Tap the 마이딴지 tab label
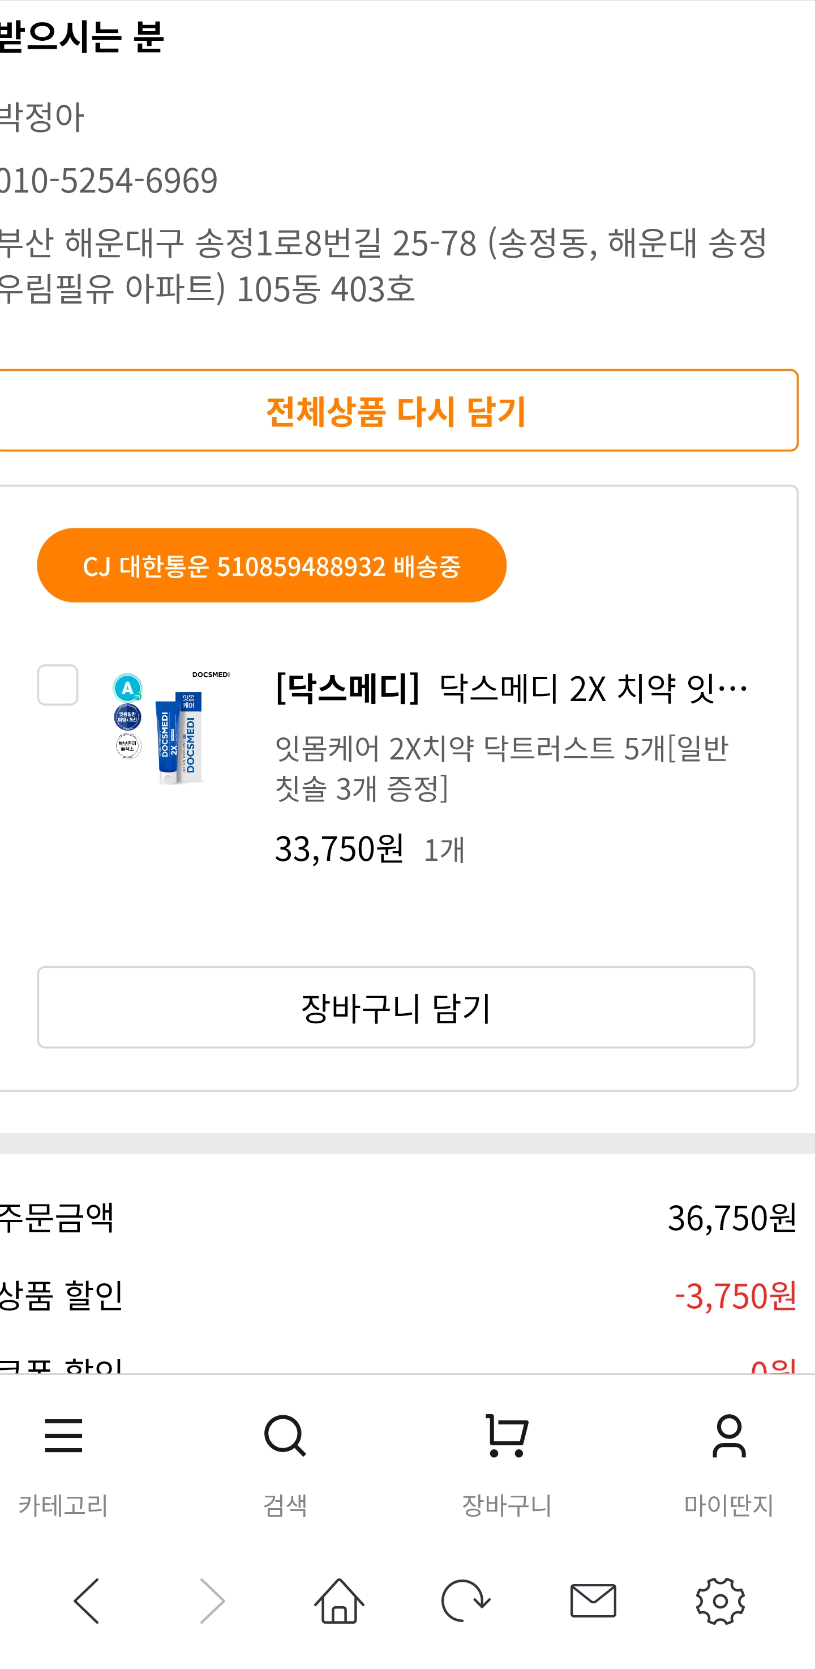815x1669 pixels. tap(729, 1504)
